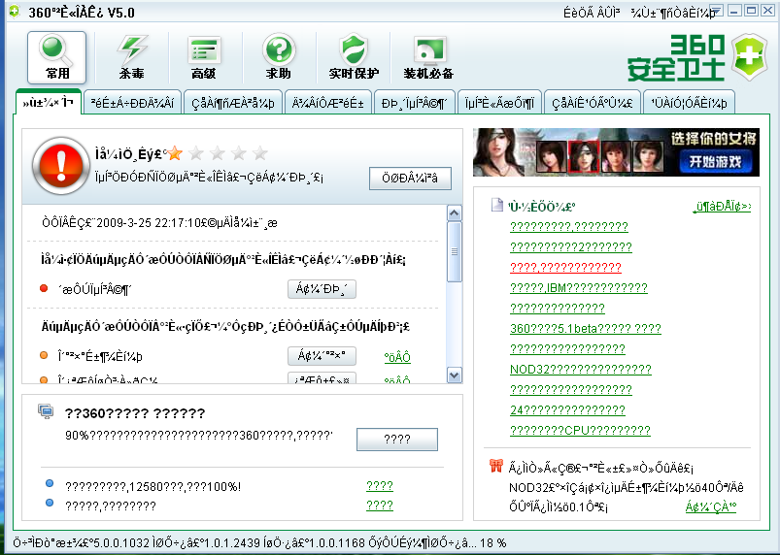
Task: Click the status bar version text '5.0.0.1032'
Action: [x=122, y=542]
